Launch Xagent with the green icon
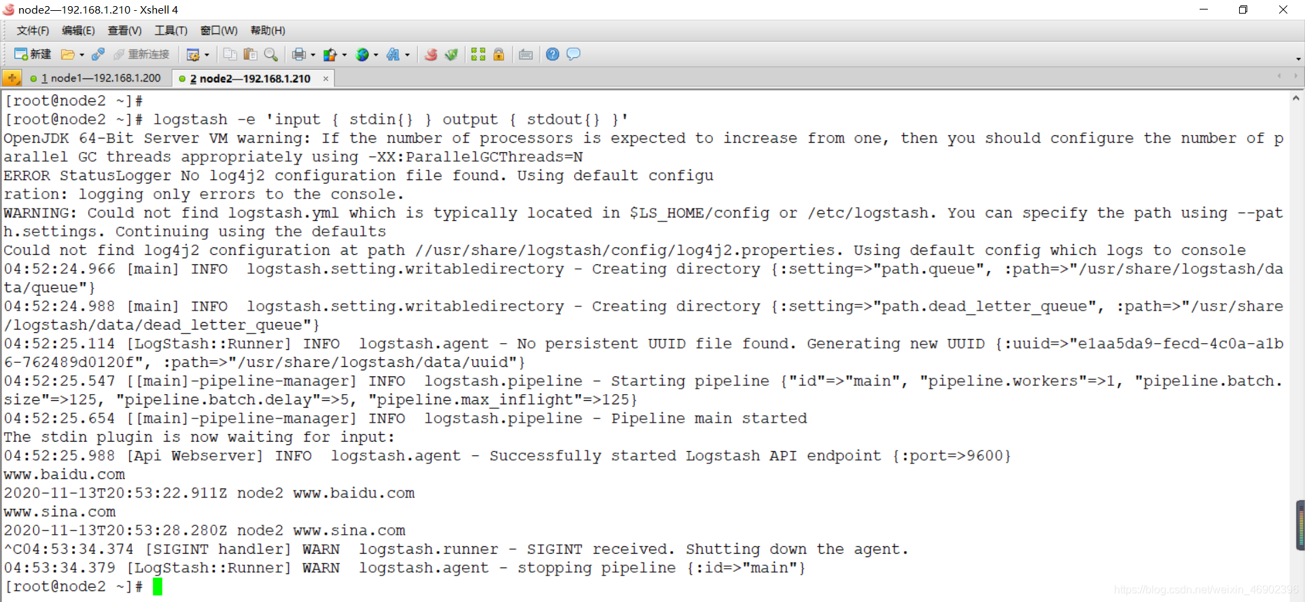Screen dimensions: 1305x602 [x=451, y=54]
